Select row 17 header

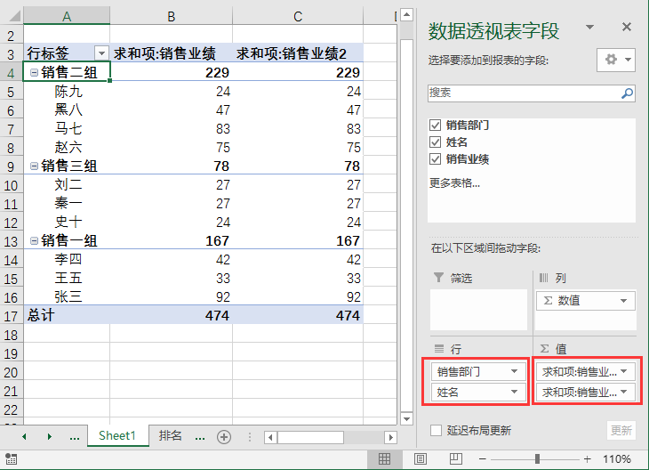point(12,316)
